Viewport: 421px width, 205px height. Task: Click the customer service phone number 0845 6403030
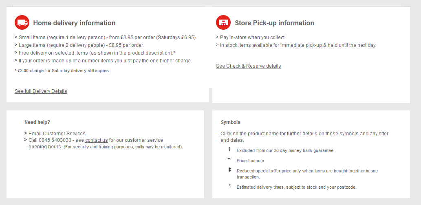coord(55,140)
